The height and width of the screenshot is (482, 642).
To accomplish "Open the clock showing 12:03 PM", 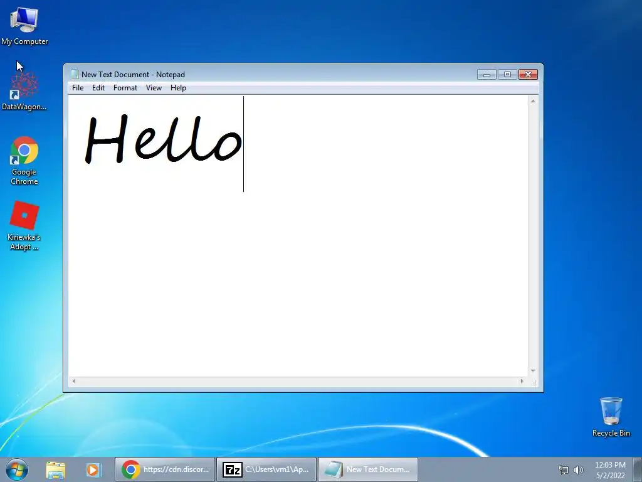I will click(610, 470).
